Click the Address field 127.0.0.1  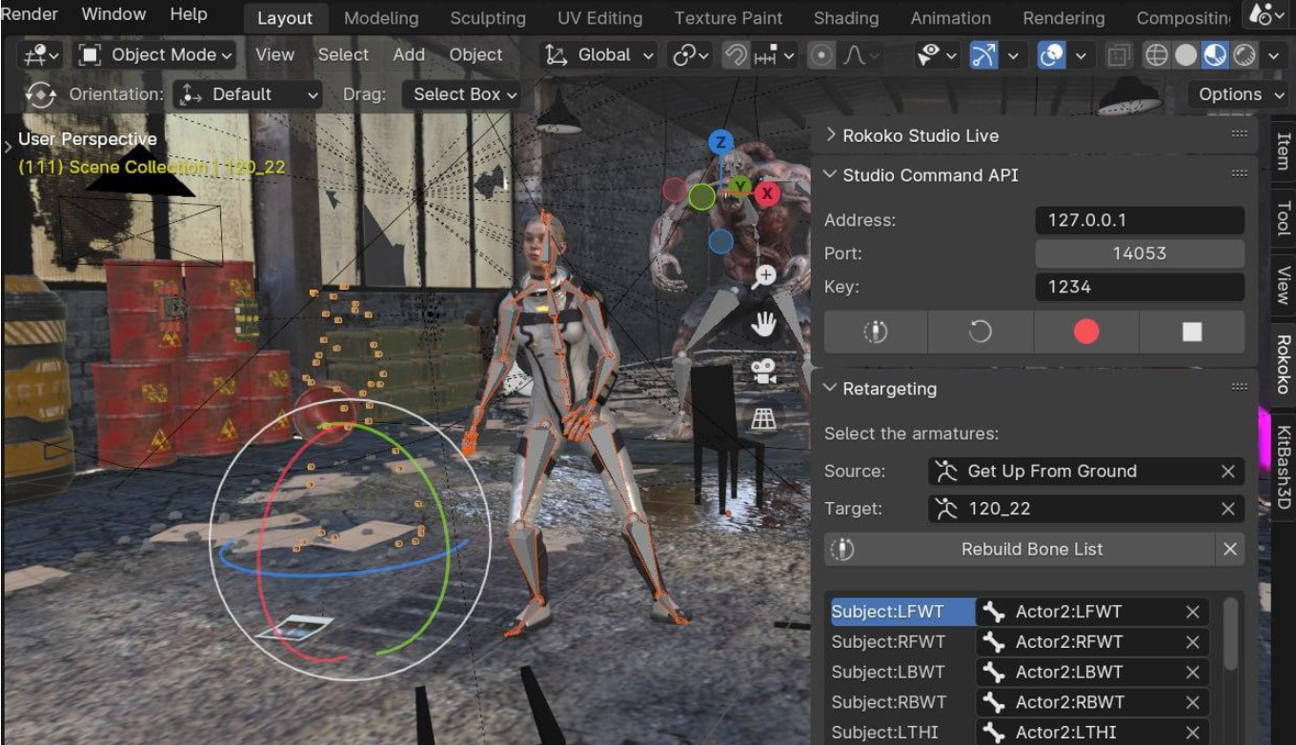1140,220
